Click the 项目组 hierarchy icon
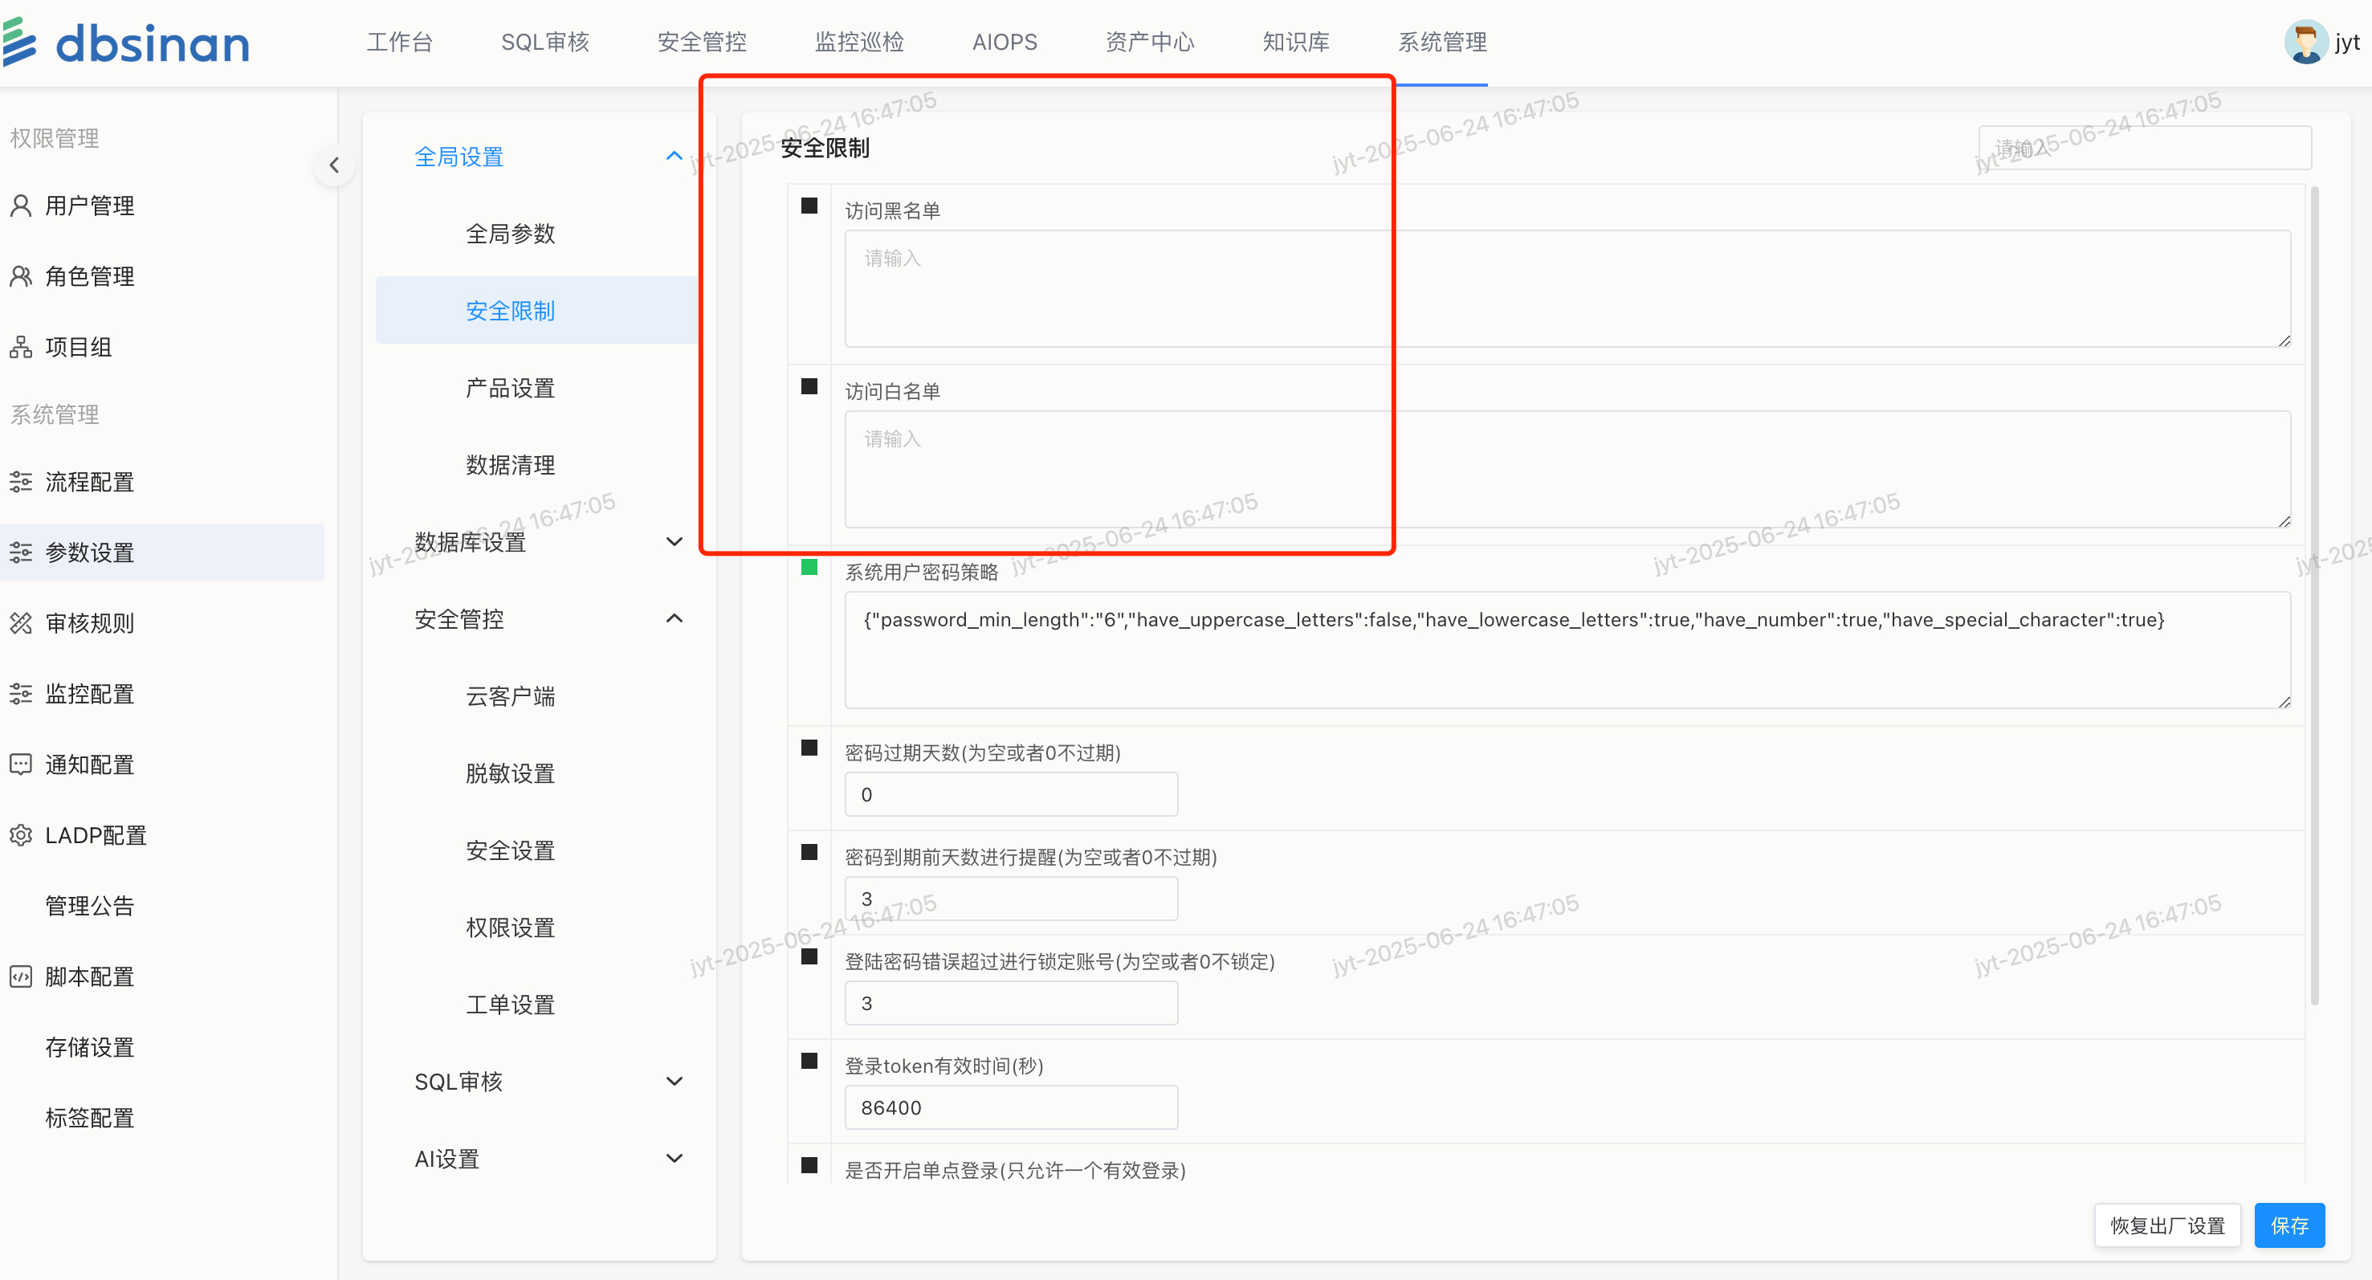The image size is (2372, 1280). (21, 347)
